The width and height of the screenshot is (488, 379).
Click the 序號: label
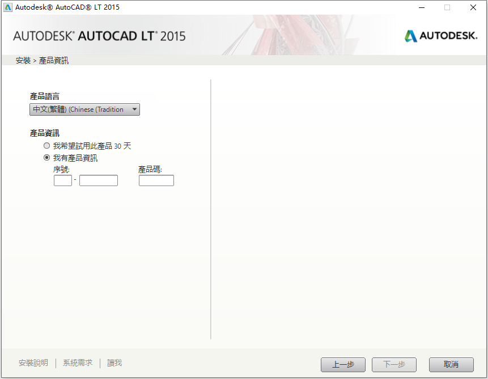(x=61, y=170)
